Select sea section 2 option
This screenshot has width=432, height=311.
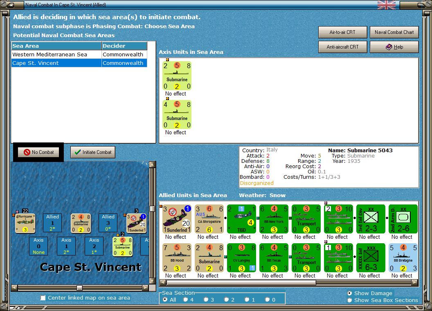226,300
